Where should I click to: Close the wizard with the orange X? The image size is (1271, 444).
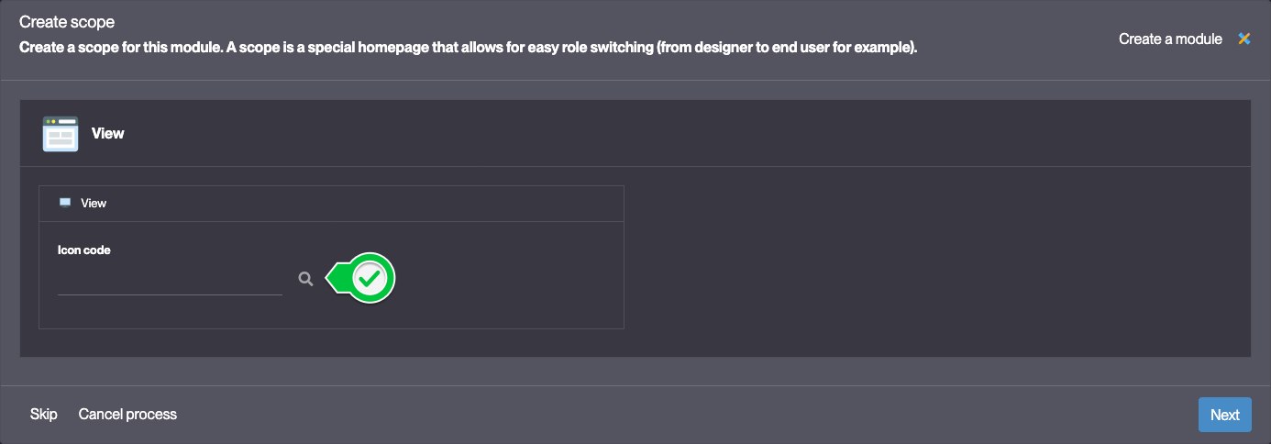tap(1243, 39)
